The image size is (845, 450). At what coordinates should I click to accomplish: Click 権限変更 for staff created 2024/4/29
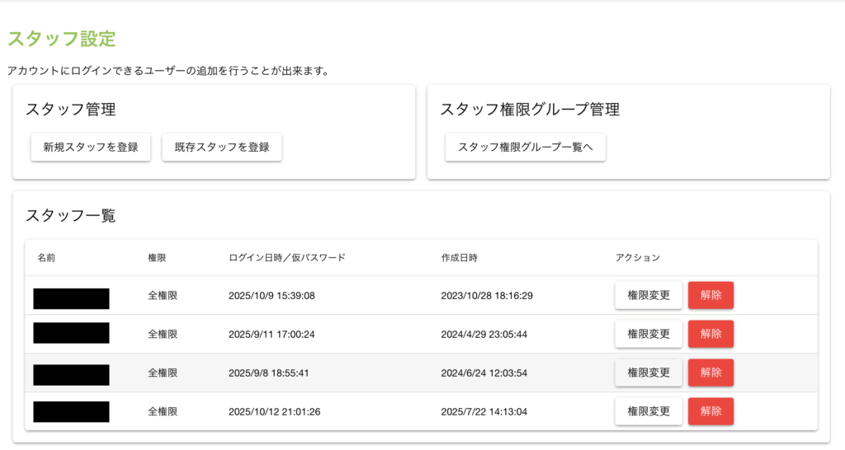pyautogui.click(x=648, y=334)
